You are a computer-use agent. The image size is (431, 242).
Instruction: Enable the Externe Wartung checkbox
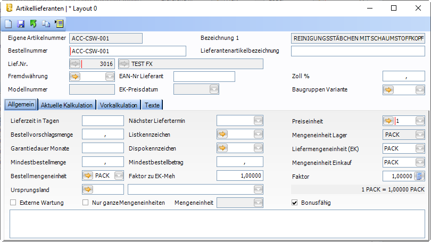[13, 203]
